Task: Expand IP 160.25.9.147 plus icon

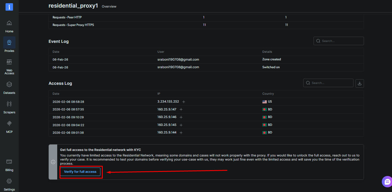Action: click(181, 110)
